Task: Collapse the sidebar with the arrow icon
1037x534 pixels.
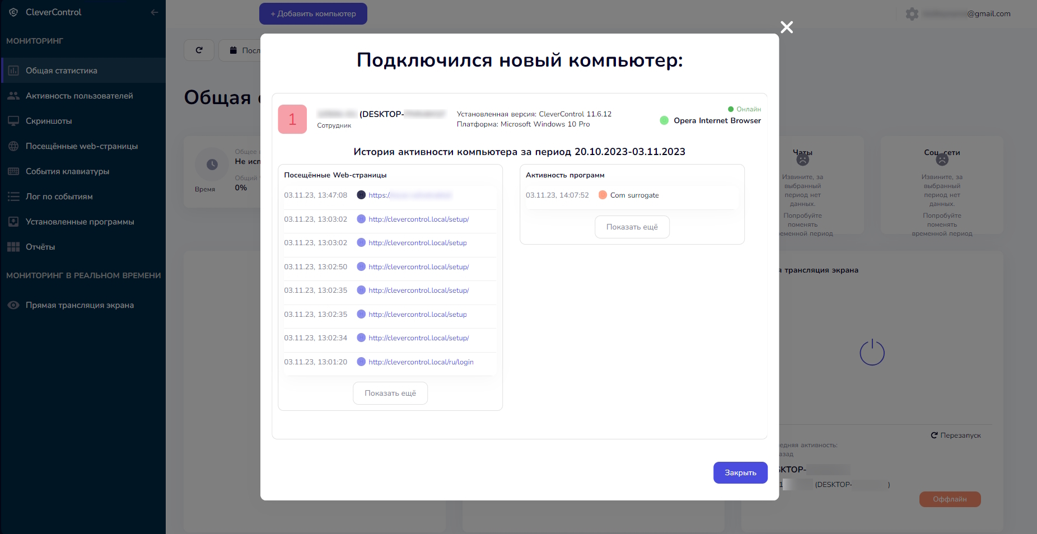Action: [x=155, y=12]
